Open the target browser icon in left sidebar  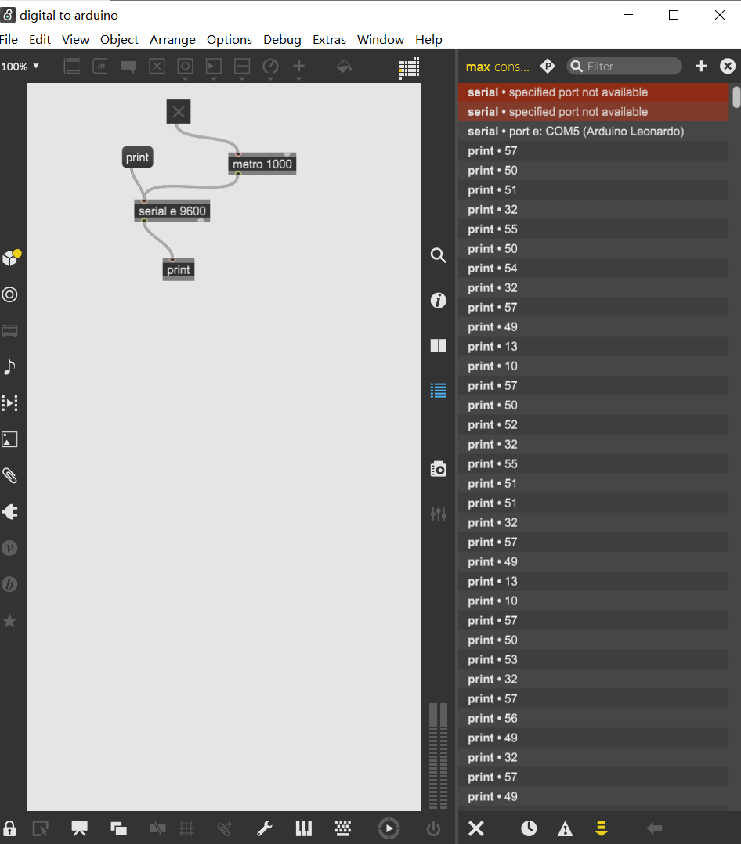pyautogui.click(x=9, y=294)
